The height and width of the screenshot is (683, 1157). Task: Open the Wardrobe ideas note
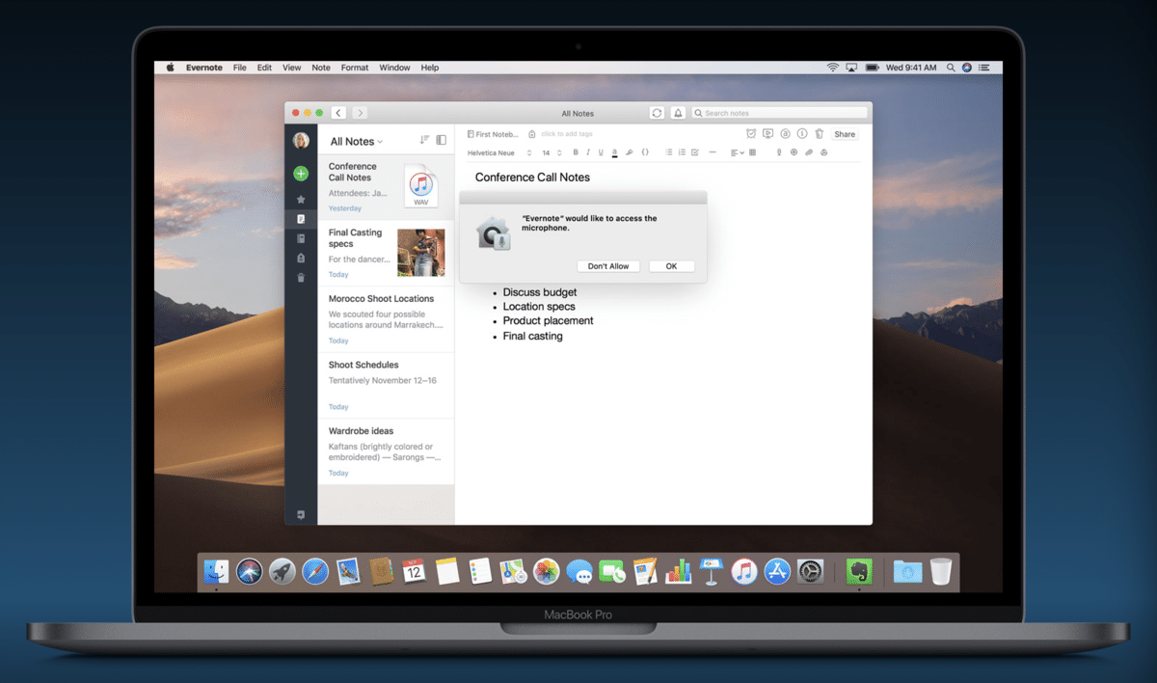coord(386,451)
